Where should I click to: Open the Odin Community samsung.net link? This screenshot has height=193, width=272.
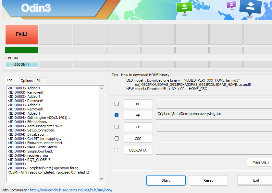(71, 190)
